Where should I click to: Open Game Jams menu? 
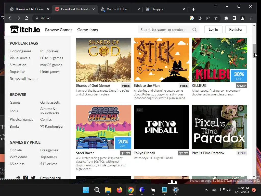pos(88,30)
